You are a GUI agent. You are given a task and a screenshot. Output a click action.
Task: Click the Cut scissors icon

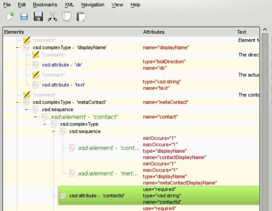click(x=52, y=16)
